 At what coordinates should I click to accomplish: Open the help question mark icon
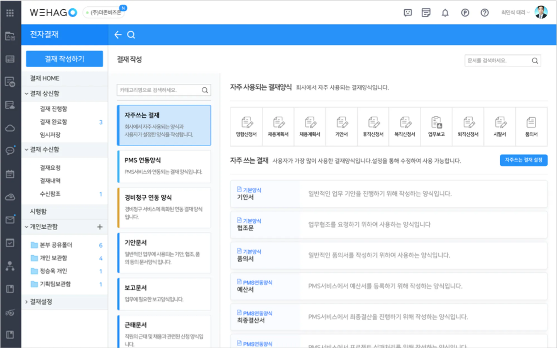(485, 13)
